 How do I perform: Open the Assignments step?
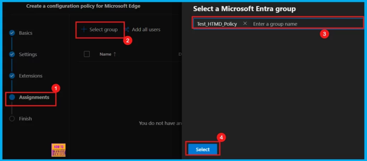pos(34,97)
